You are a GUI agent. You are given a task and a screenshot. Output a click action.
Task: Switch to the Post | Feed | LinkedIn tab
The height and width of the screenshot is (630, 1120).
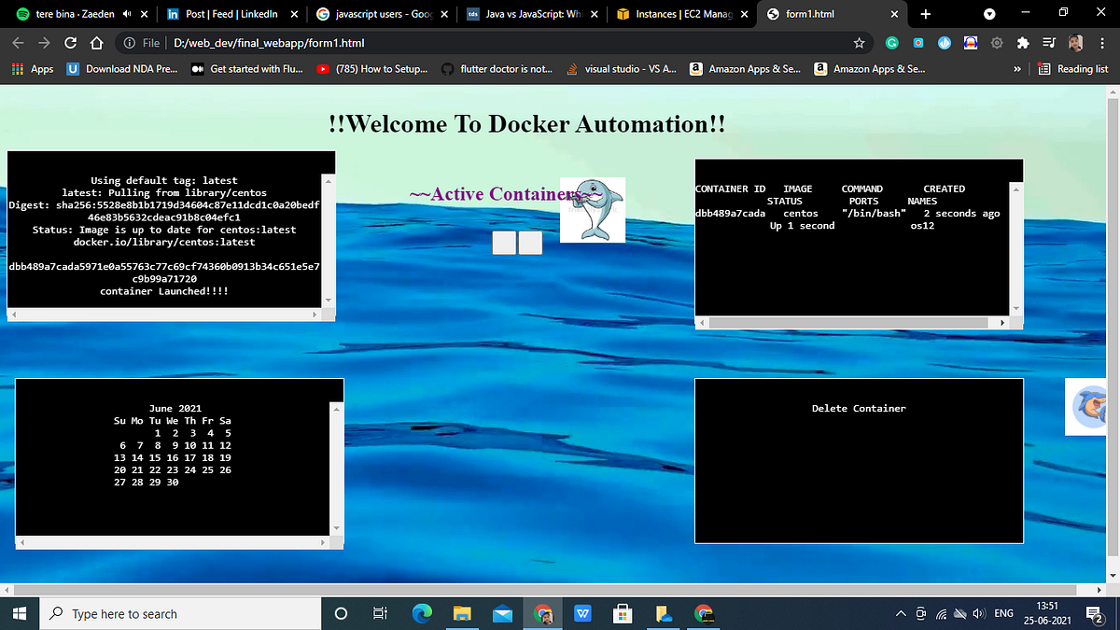[x=231, y=15]
